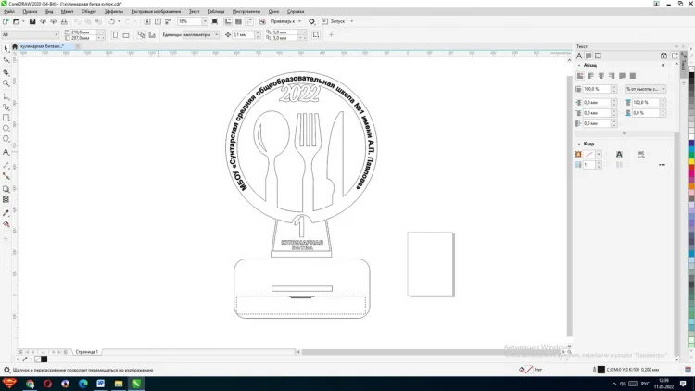Image resolution: width=695 pixels, height=391 pixels.
Task: Select the Crop tool
Action: pyautogui.click(x=6, y=72)
